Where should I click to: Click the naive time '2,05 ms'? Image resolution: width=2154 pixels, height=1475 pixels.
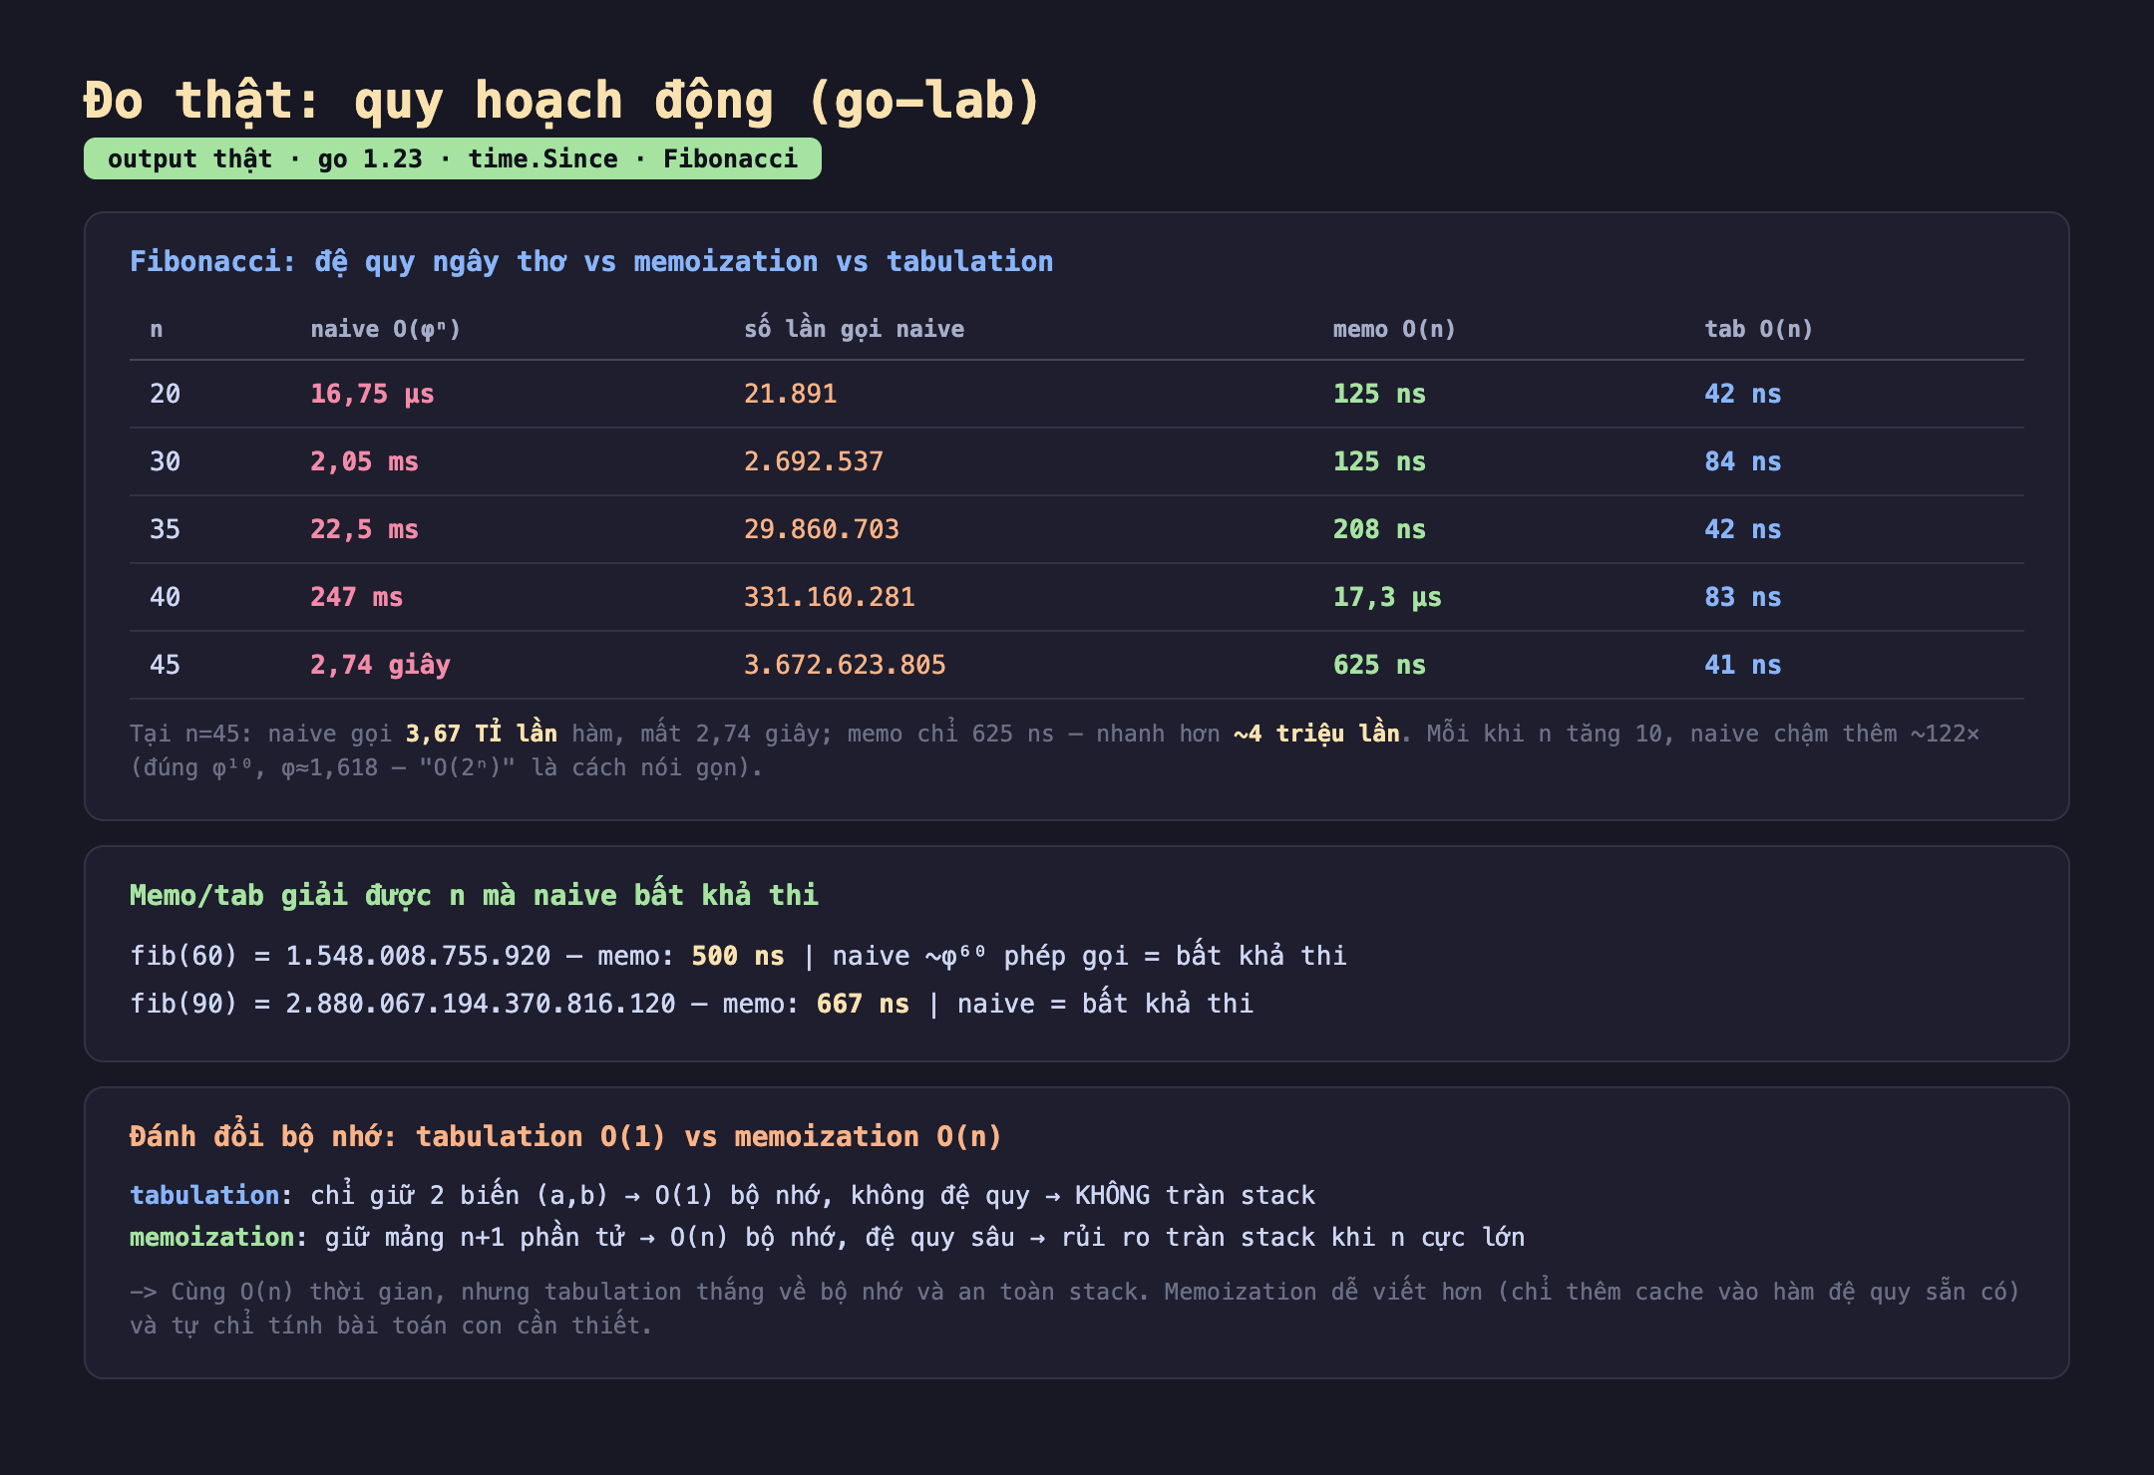(364, 461)
